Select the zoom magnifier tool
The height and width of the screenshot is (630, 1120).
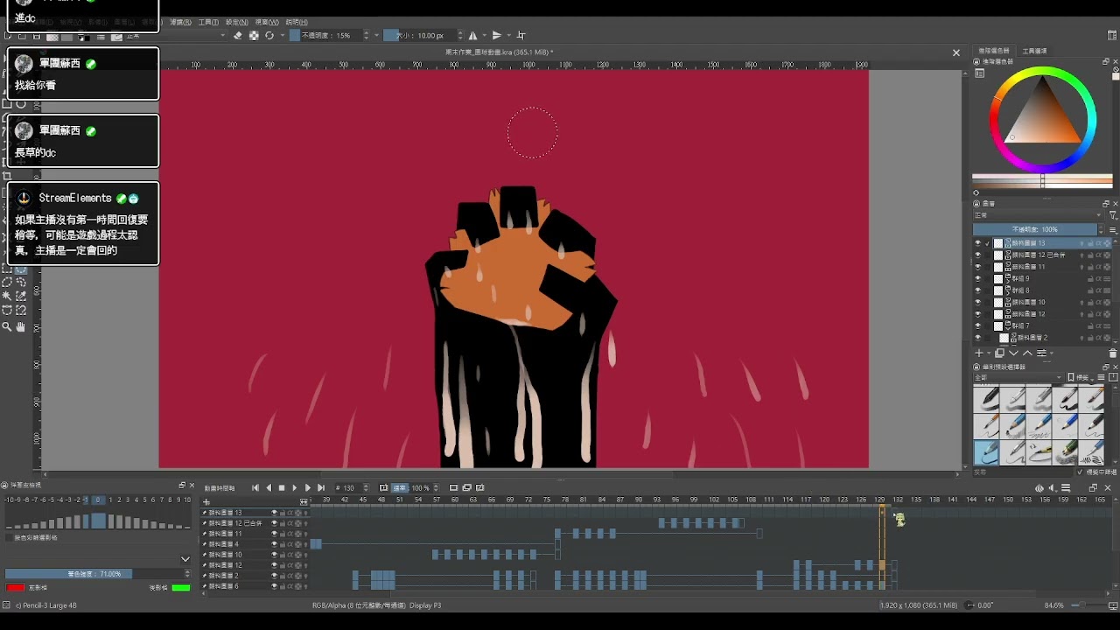(7, 327)
